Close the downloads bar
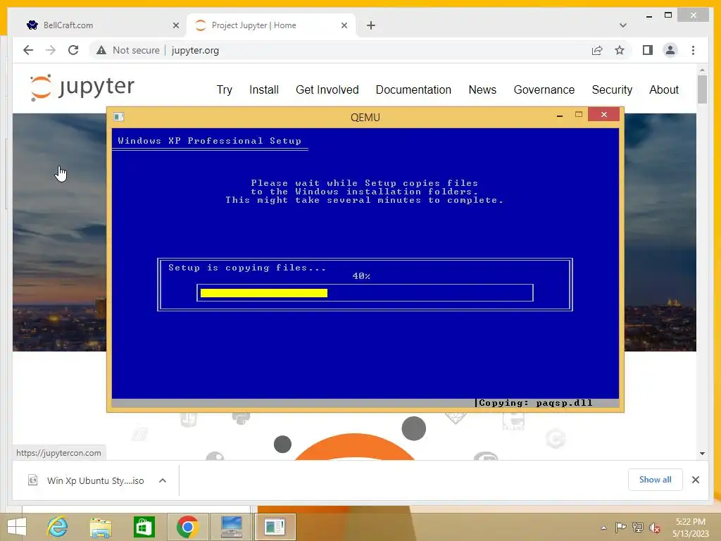The image size is (721, 541). pos(695,480)
